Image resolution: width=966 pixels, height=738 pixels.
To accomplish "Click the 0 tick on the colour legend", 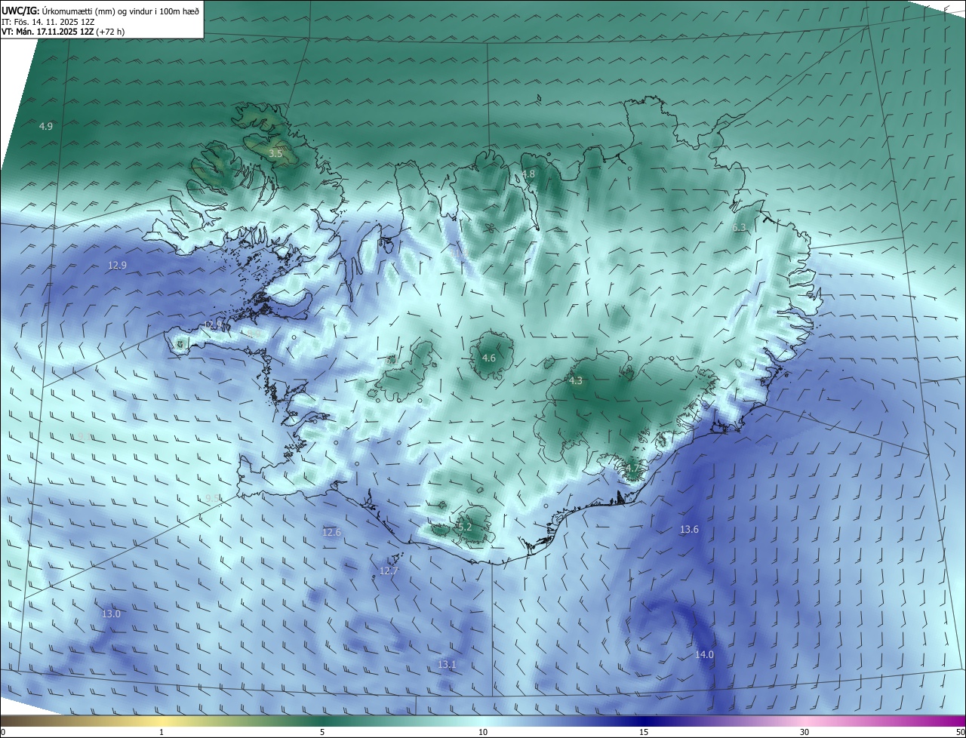I will click(x=3, y=732).
